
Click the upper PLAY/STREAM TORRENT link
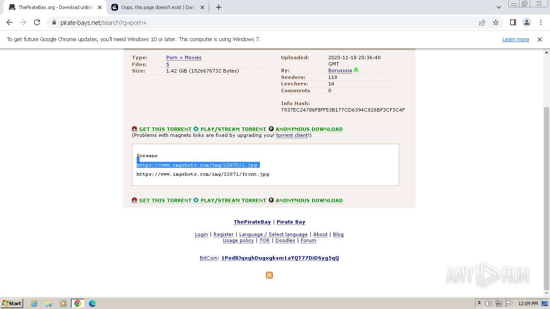pyautogui.click(x=233, y=129)
